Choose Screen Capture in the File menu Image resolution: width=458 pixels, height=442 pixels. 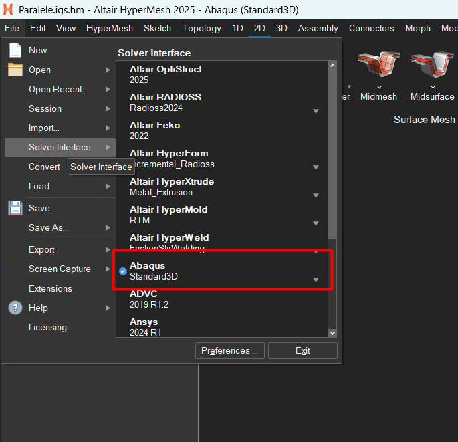60,269
